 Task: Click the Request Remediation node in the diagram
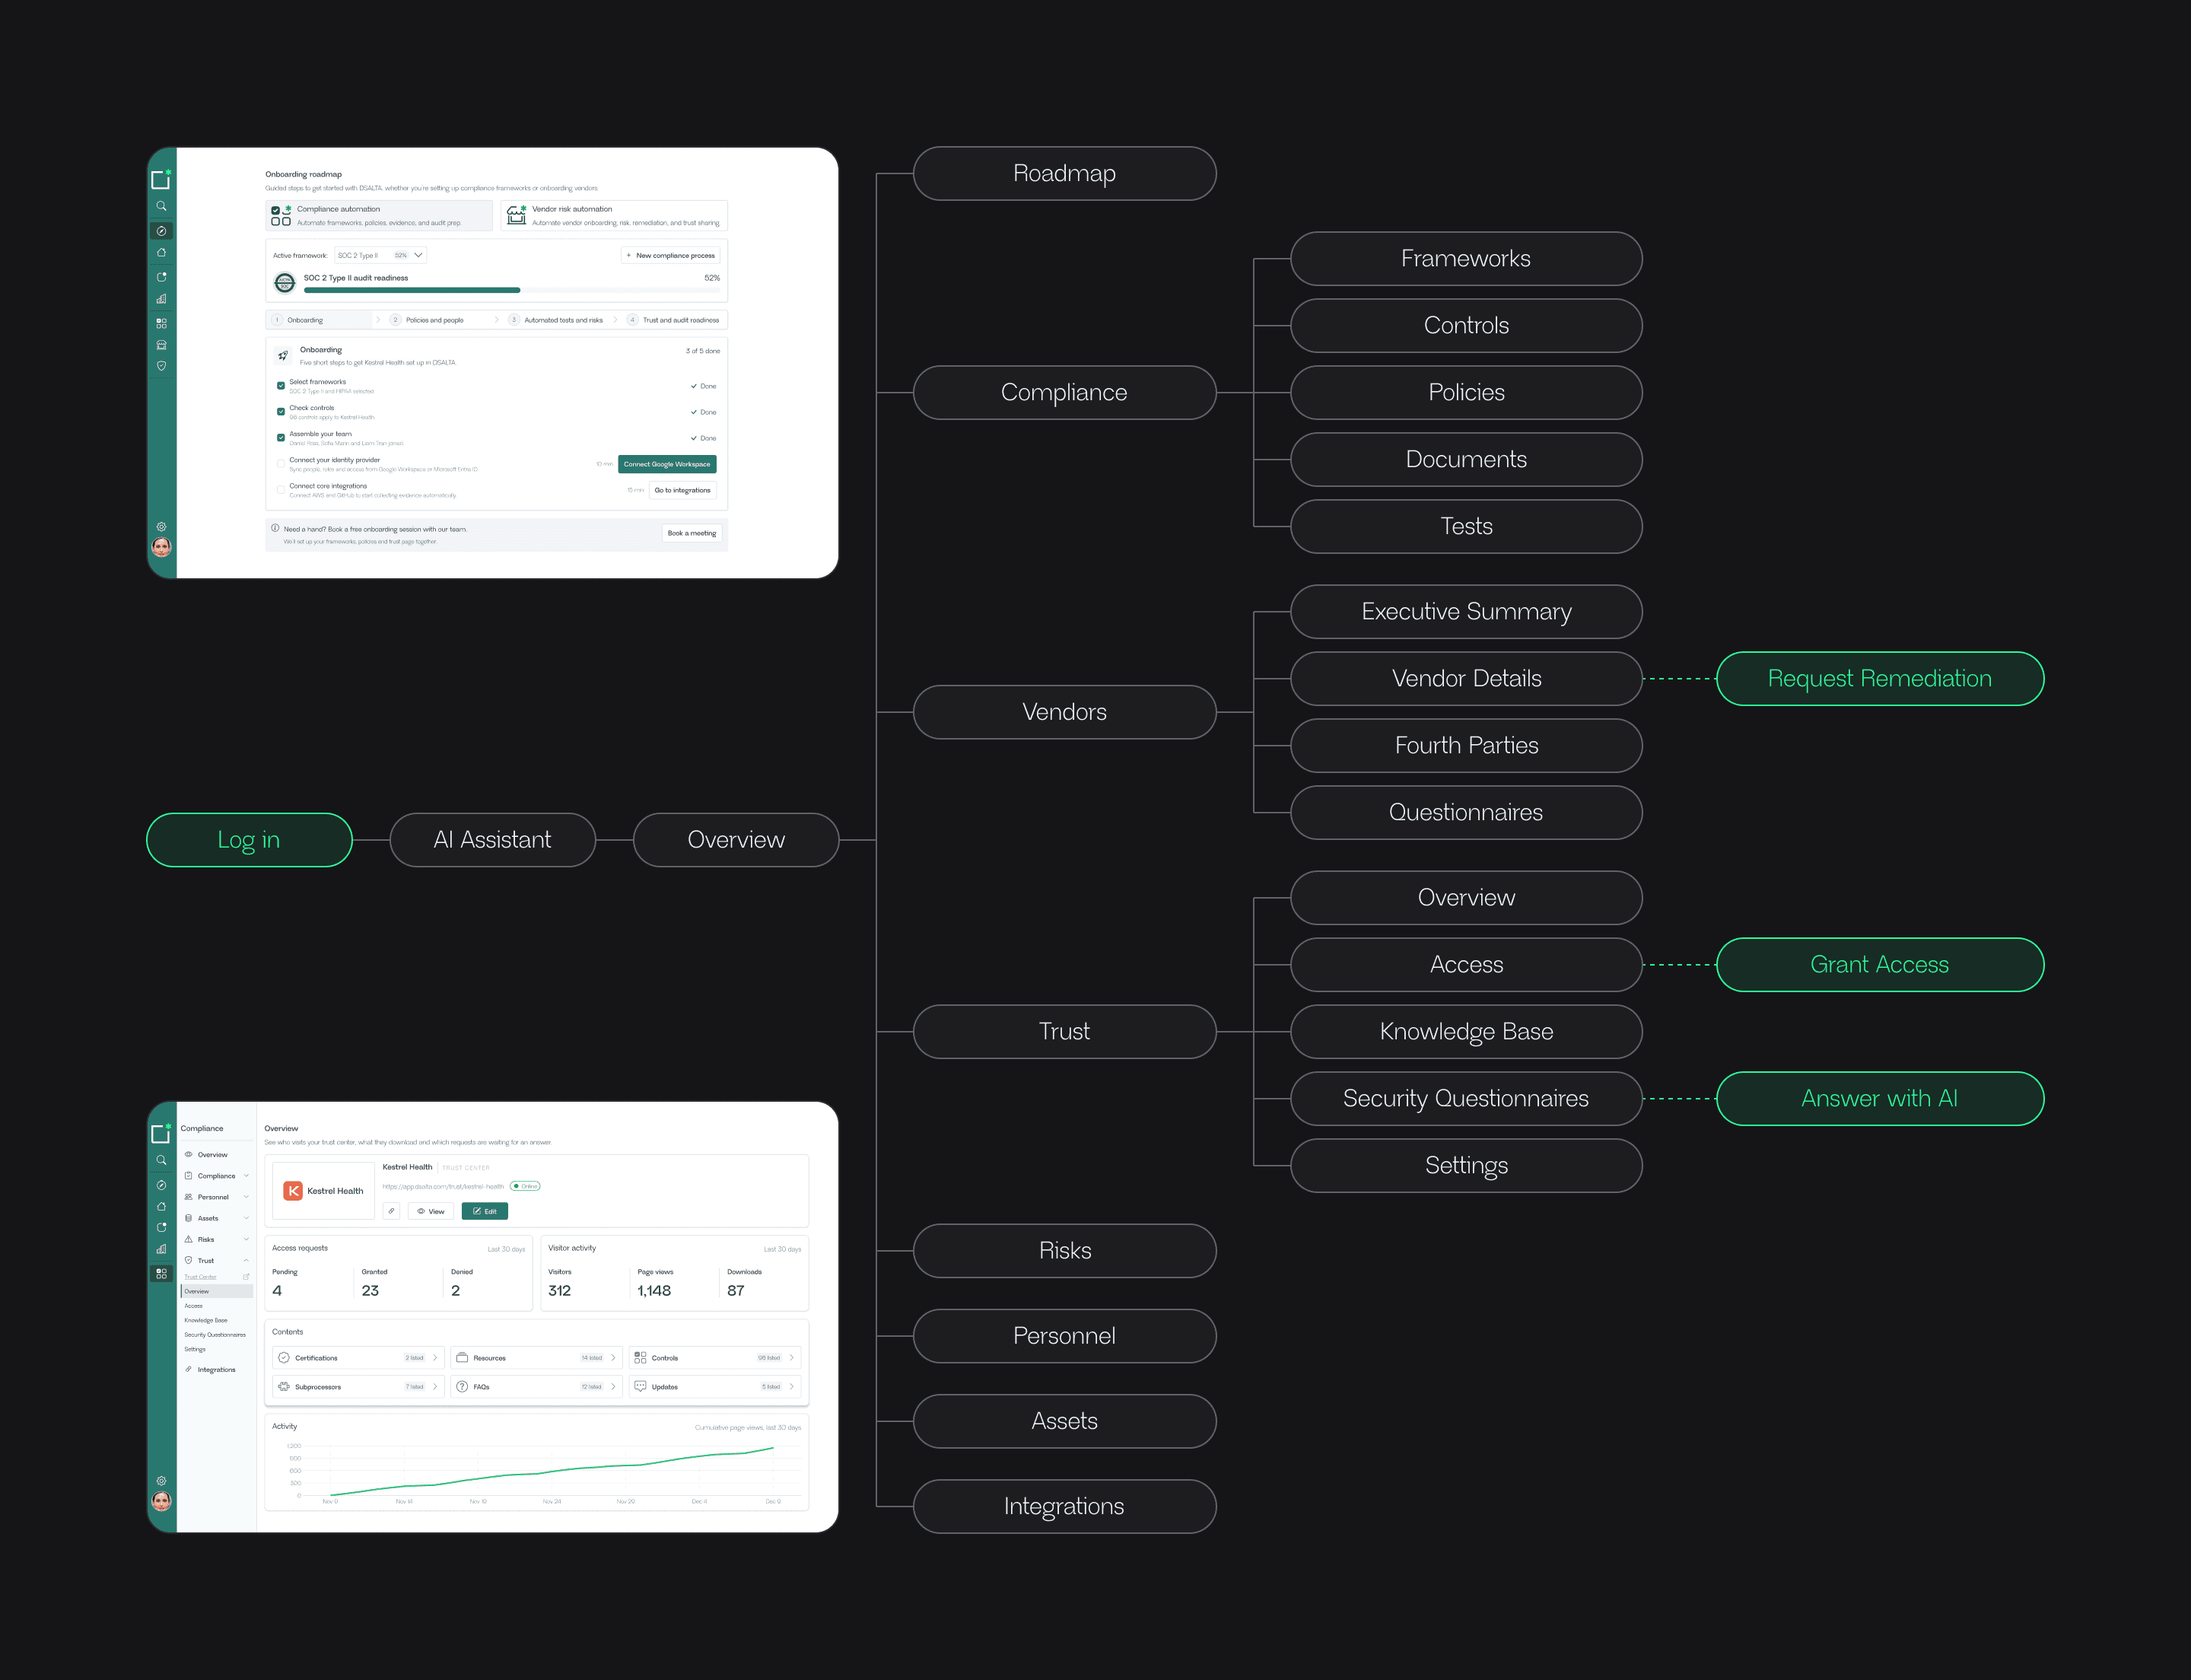tap(1880, 679)
